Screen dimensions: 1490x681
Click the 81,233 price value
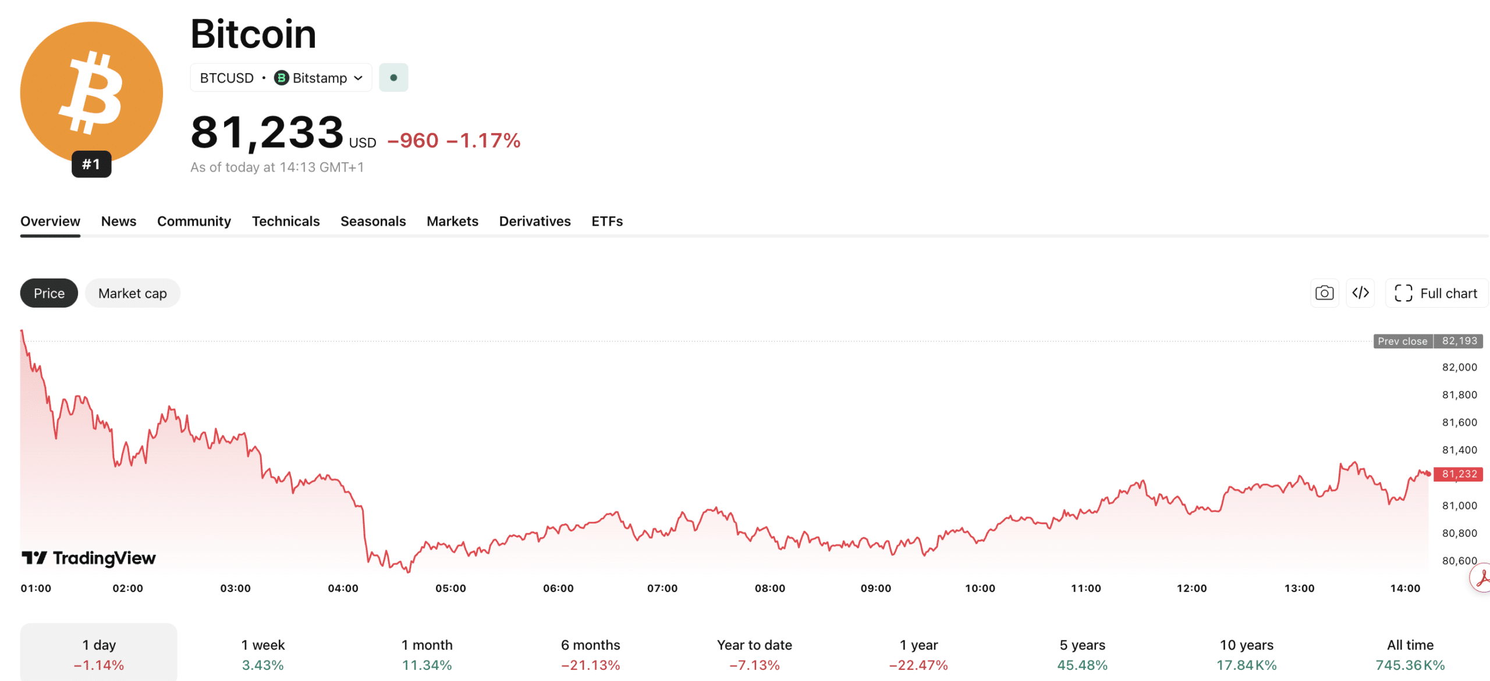267,133
